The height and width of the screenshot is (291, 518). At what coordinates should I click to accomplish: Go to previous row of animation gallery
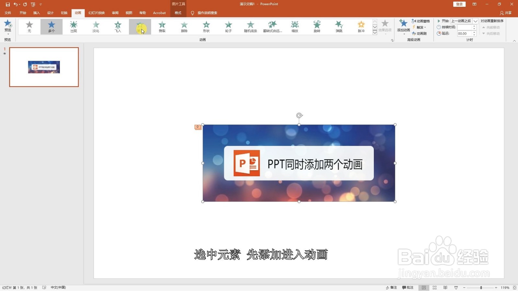375,21
